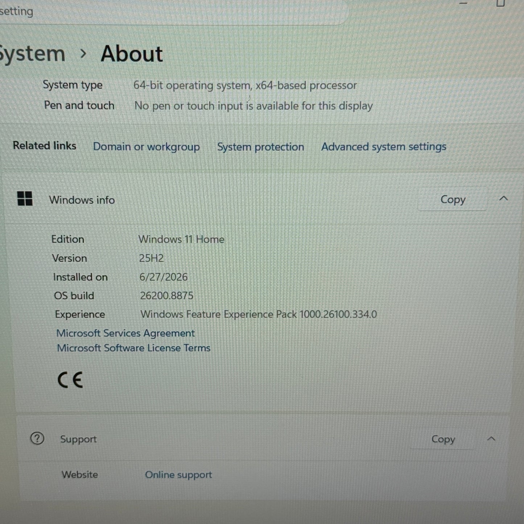Click the 25H2 version value
The height and width of the screenshot is (524, 524).
click(151, 258)
